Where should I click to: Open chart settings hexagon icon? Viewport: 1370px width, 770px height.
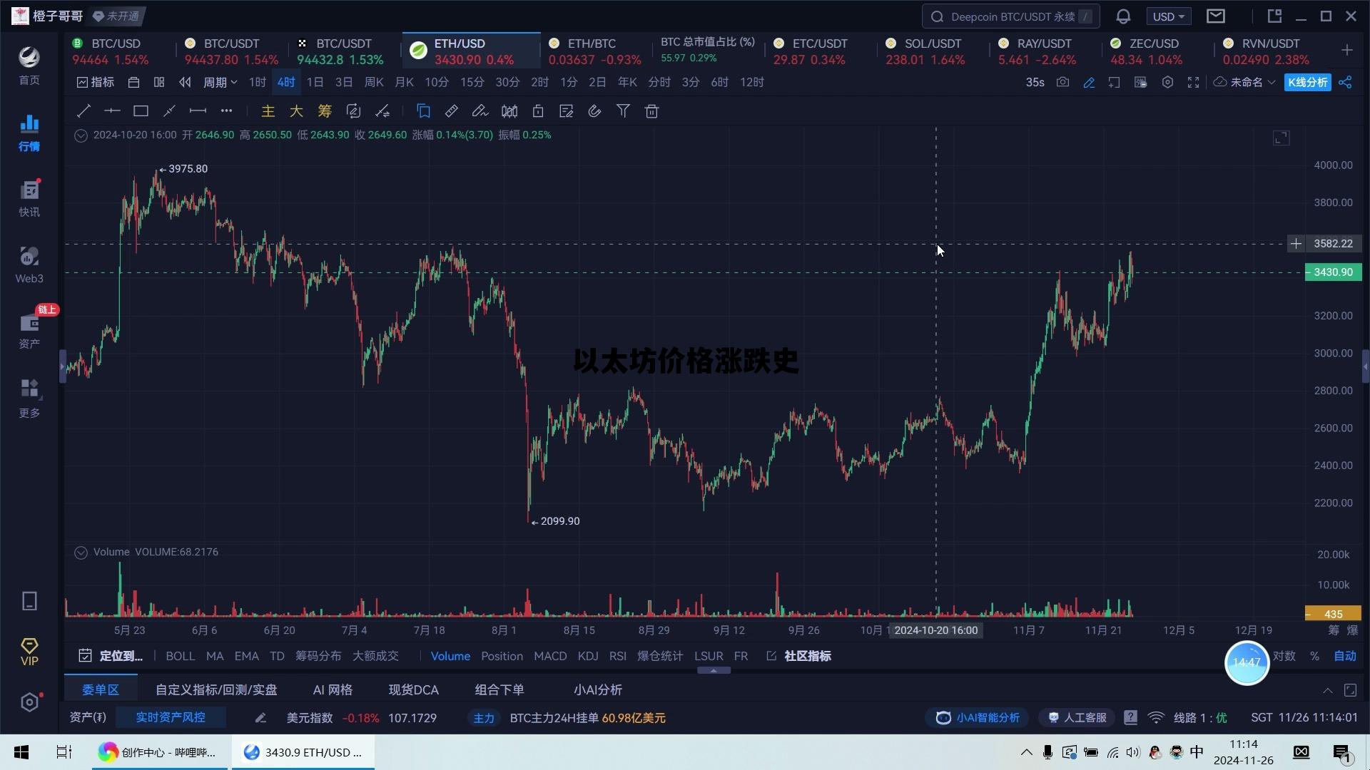click(x=1167, y=83)
